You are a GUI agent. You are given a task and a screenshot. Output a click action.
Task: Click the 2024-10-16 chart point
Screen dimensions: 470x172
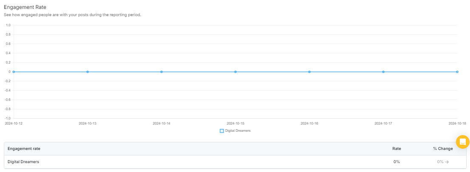(309, 72)
